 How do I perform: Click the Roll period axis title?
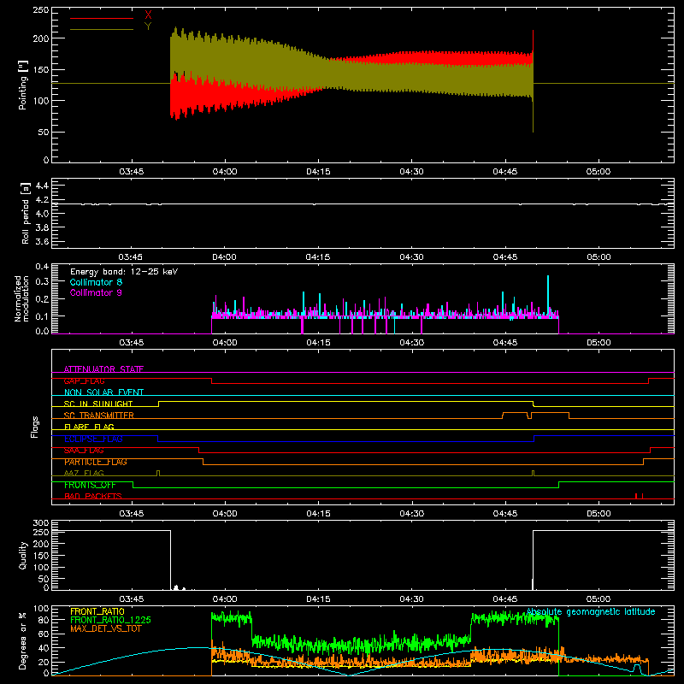(x=25, y=213)
